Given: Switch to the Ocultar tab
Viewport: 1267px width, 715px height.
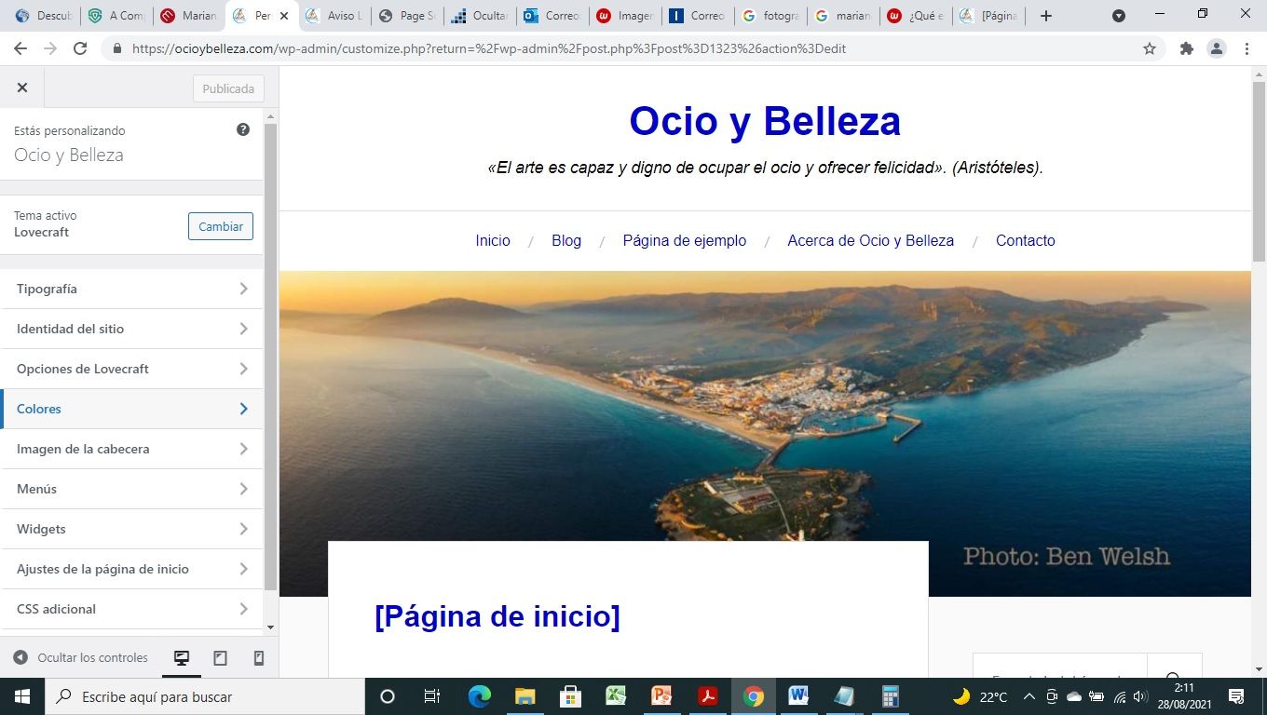Looking at the screenshot, I should click(x=479, y=16).
